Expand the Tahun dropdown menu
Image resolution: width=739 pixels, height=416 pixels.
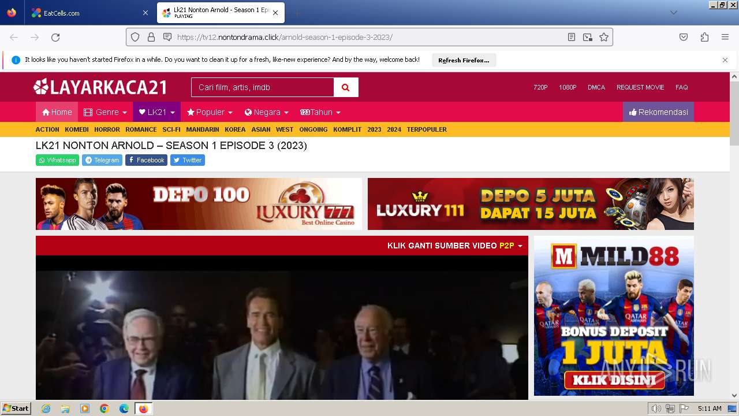320,112
